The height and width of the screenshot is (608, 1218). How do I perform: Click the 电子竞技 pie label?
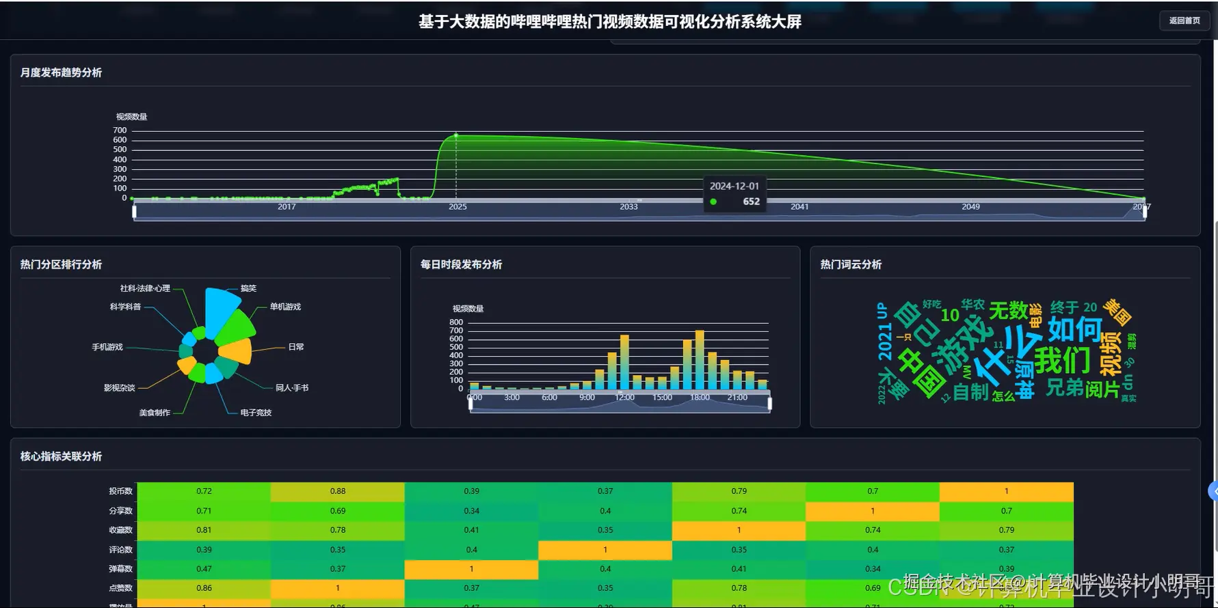[x=256, y=413]
